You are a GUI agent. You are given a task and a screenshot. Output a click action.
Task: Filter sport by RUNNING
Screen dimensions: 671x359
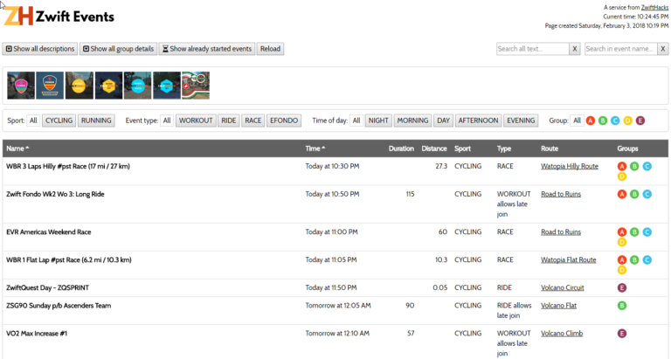coord(96,121)
